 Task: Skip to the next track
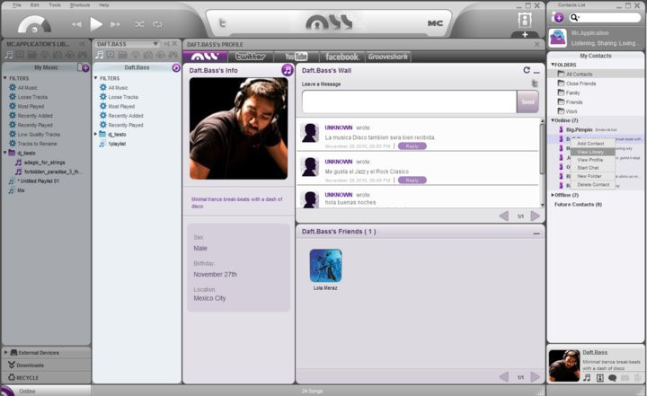(115, 24)
